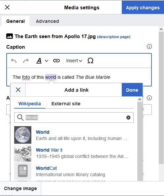Click the World link search field
Viewport: 164px width, 196px height.
click(x=74, y=118)
